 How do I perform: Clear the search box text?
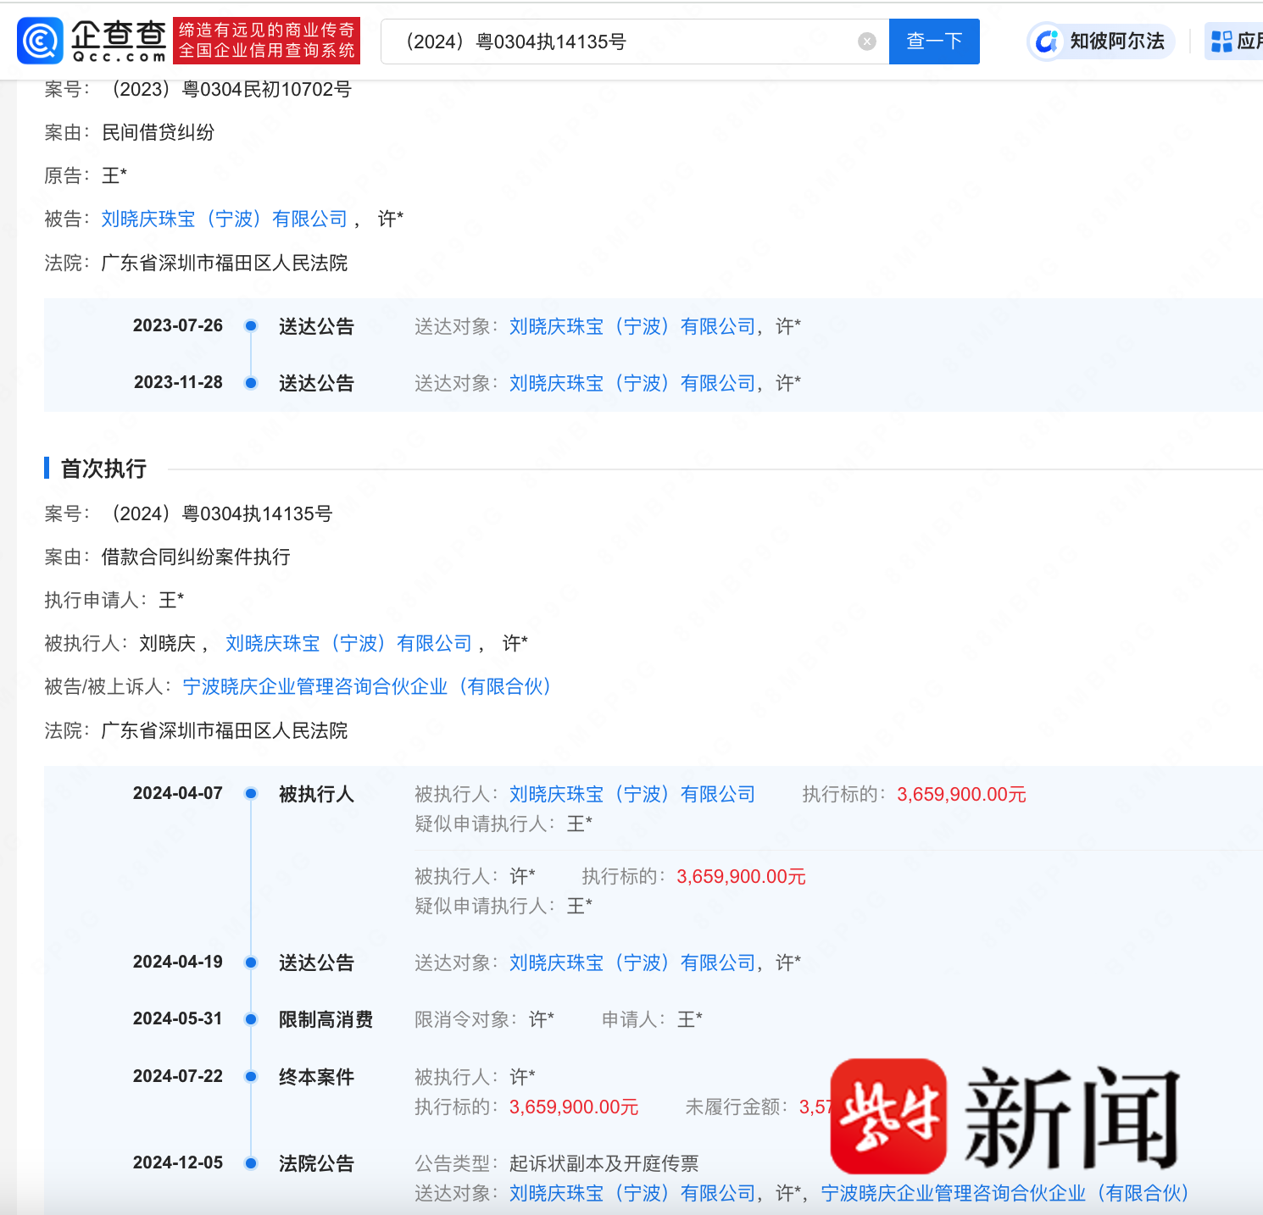tap(866, 42)
